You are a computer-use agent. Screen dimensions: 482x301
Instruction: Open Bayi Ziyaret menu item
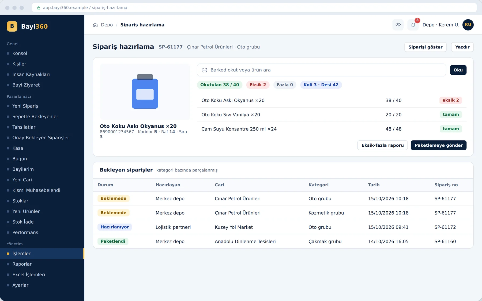coord(42,85)
